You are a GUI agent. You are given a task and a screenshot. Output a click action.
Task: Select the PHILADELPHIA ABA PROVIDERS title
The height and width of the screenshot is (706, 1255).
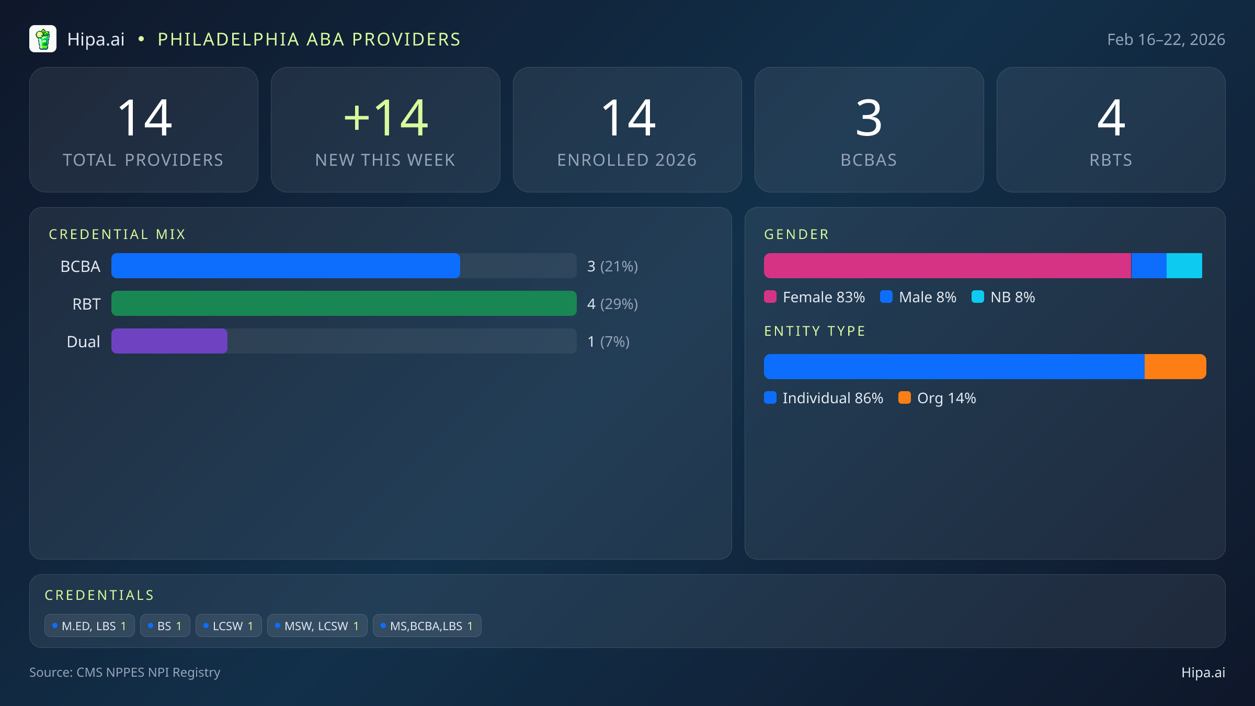point(309,39)
